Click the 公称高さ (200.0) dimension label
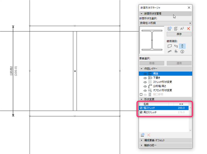This screenshot has width=207, height=154. (x=14, y=71)
